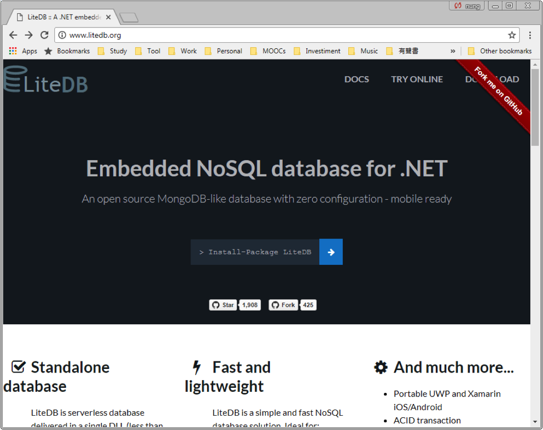Close the LiteDB browser tab
The width and height of the screenshot is (543, 430).
pos(108,17)
